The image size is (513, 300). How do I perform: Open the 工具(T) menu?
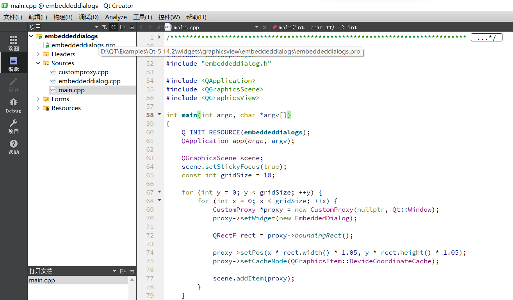[142, 17]
